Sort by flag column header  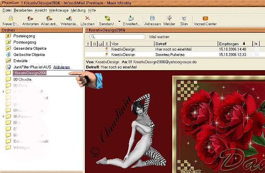[256, 44]
